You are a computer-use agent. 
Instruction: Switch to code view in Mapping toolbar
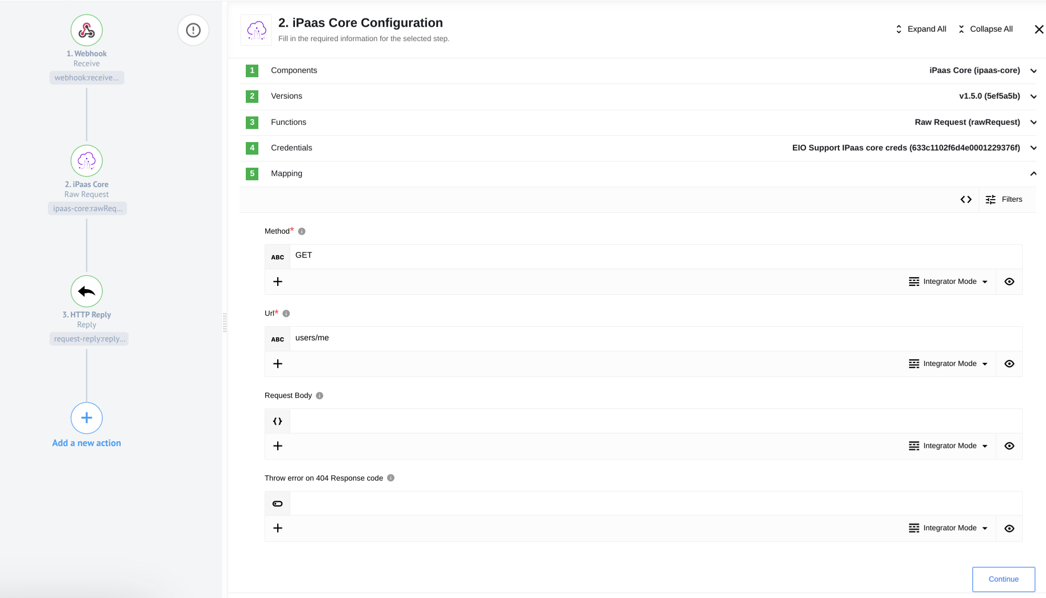[966, 199]
